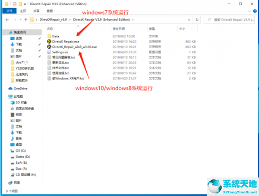259x196 pixels.
Task: Select the 常见问题解答.txt file
Action: (x=63, y=57)
